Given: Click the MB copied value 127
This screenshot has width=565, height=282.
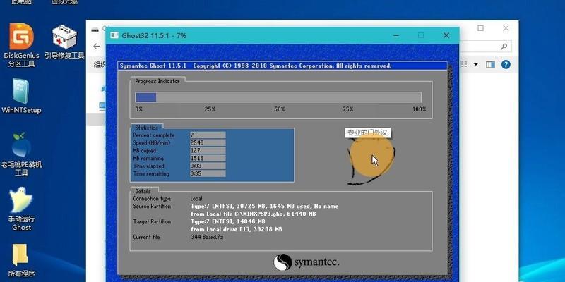Looking at the screenshot, I should click(208, 150).
